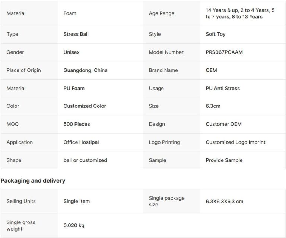Image resolution: width=286 pixels, height=238 pixels.
Task: Click the "6.3X6.3X6.3 cm" package size
Action: tap(224, 201)
